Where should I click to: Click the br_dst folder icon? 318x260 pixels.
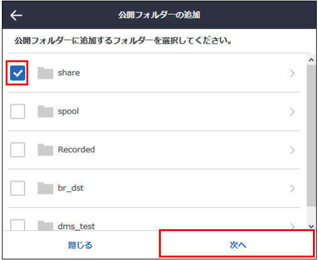[45, 188]
